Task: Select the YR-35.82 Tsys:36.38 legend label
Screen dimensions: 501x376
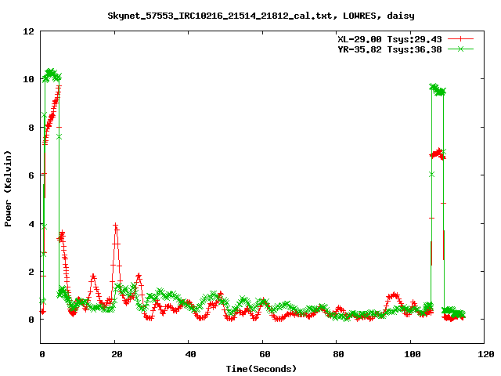Action: tap(390, 49)
